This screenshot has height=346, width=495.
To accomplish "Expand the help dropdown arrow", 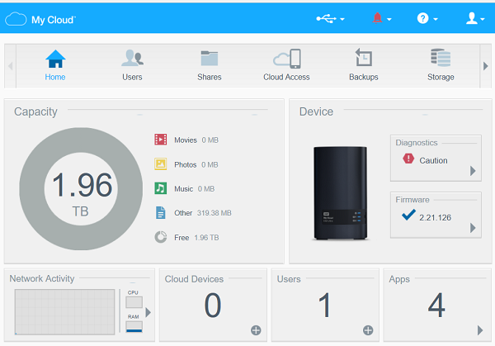I will pyautogui.click(x=436, y=19).
